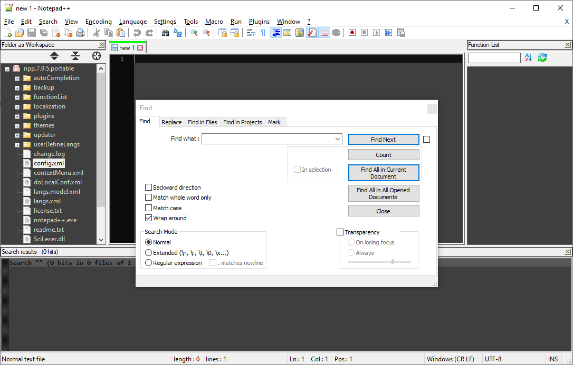Click the macro Playback toolbar icon
Image resolution: width=573 pixels, height=365 pixels.
(376, 33)
